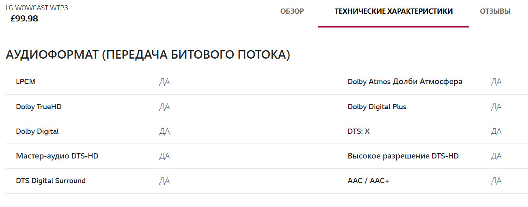The width and height of the screenshot is (528, 207).
Task: Select the ТЕХНИЧЕСКИЕ ХАРАКТЕРИСТИКИ tab
Action: point(393,11)
